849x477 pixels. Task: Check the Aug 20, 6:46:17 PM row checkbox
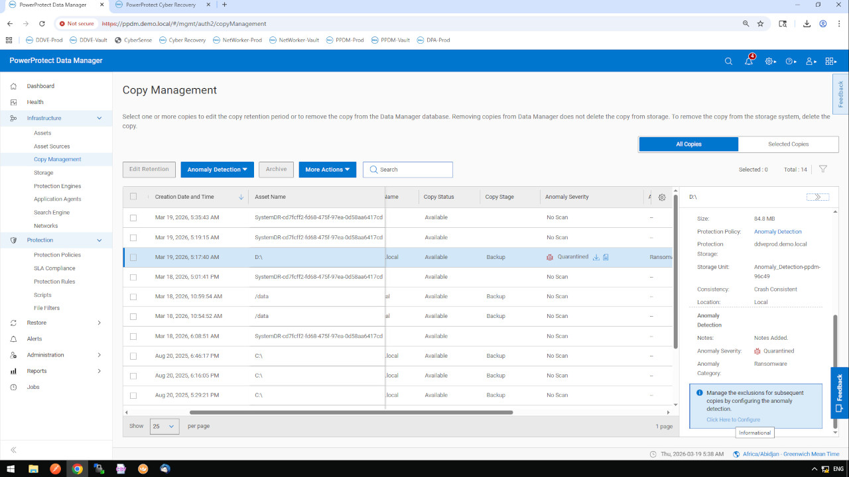(x=133, y=356)
